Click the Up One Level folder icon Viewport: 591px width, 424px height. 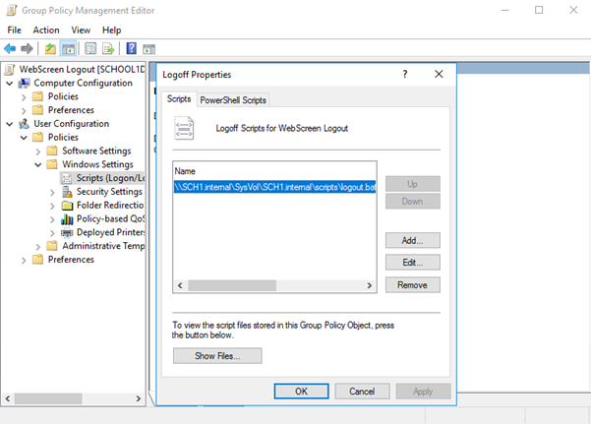[50, 48]
